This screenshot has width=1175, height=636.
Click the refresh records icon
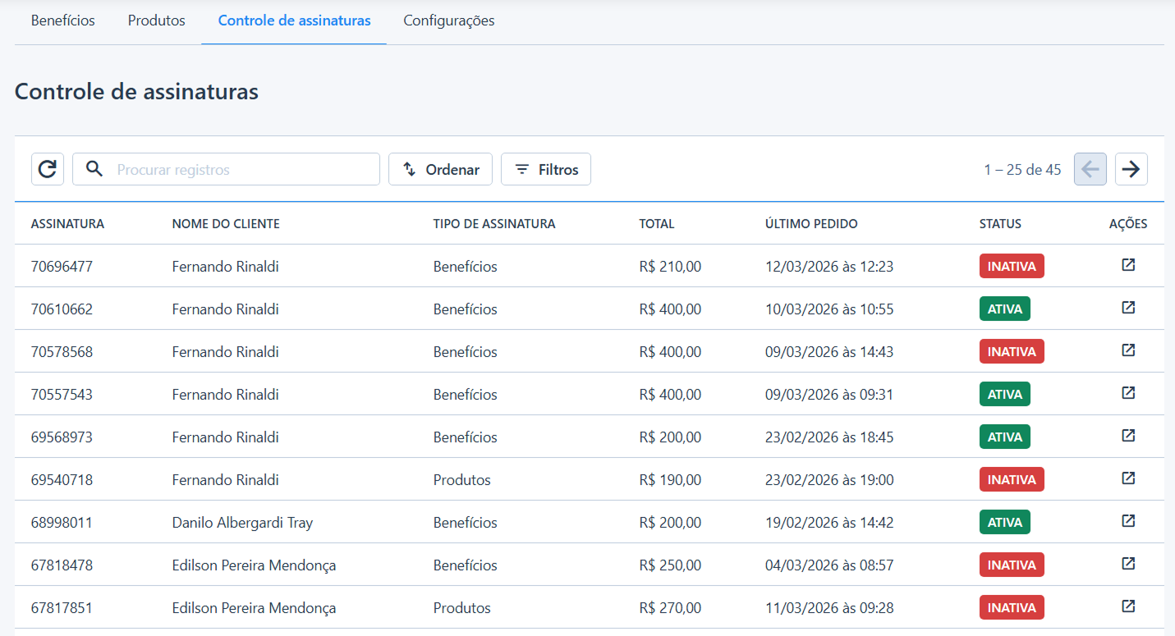[x=48, y=169]
